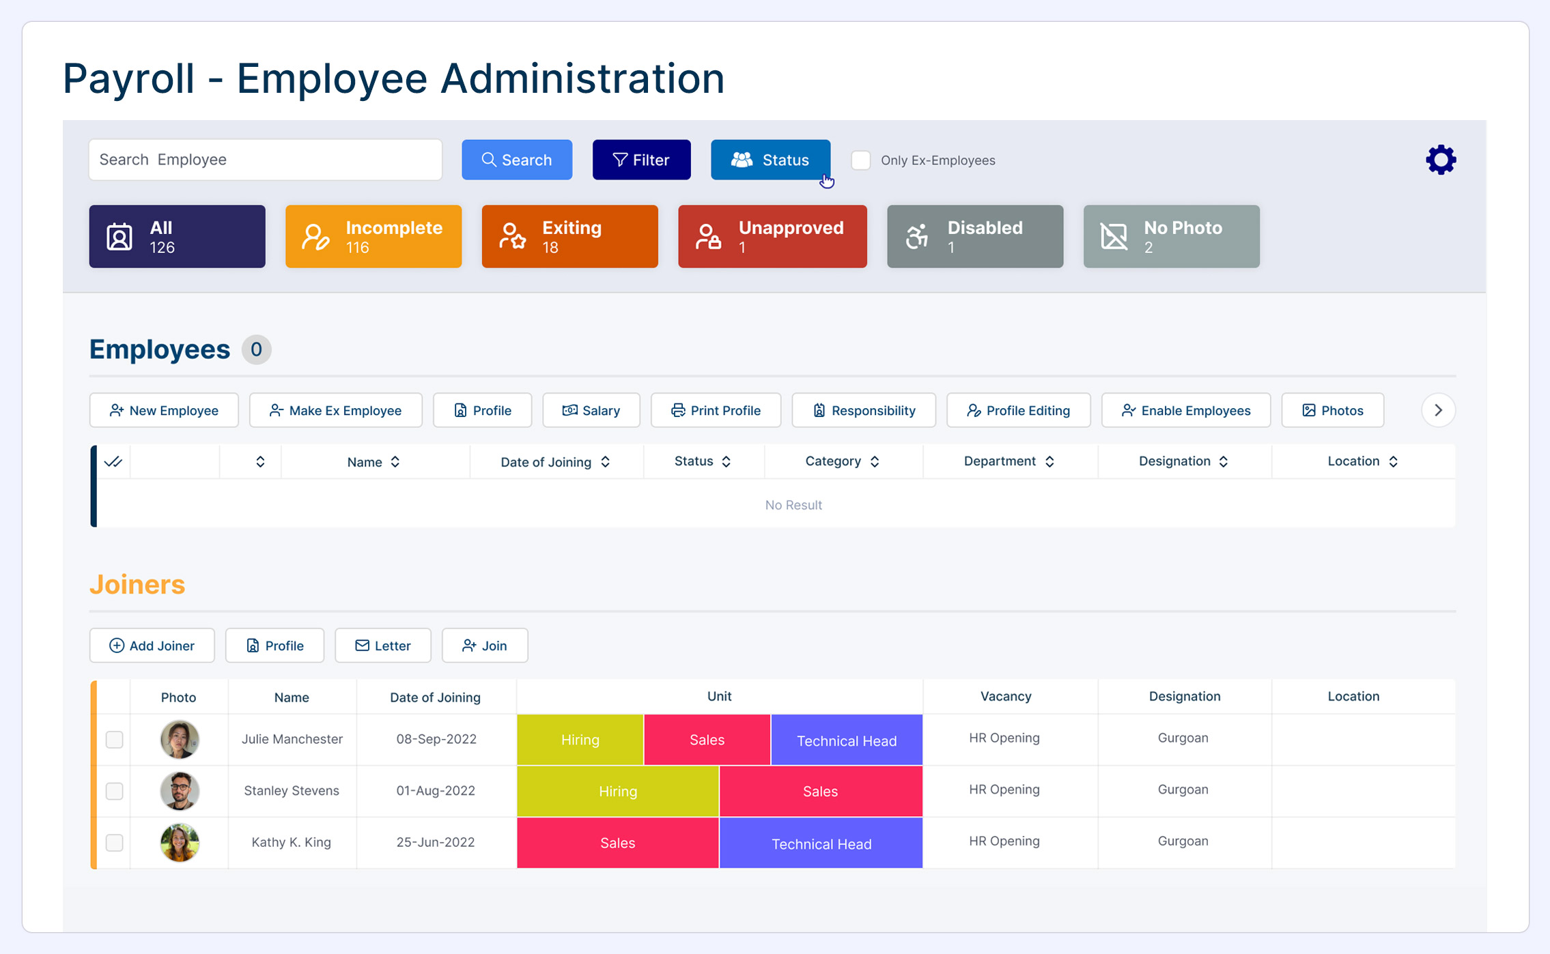Viewport: 1550px width, 954px height.
Task: Click the Photos toolbar button
Action: pos(1332,410)
